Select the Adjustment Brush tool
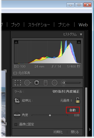 pyautogui.click(x=71, y=83)
